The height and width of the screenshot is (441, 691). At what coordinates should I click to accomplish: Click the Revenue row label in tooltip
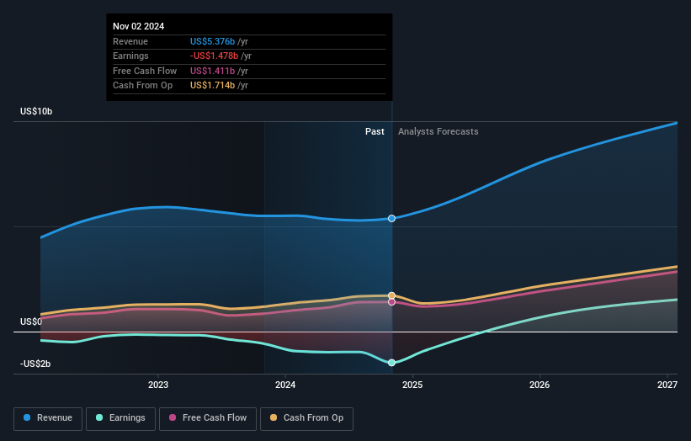(x=130, y=41)
